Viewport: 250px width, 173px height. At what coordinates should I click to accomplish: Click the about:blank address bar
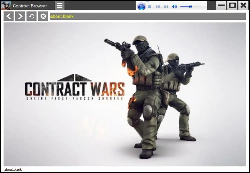(x=148, y=16)
